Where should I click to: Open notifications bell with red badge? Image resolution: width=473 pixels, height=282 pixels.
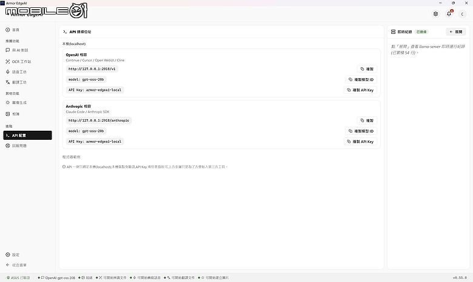tap(449, 14)
